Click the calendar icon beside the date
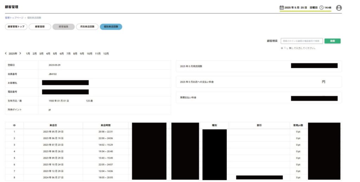The image size is (360, 182). click(x=281, y=7)
